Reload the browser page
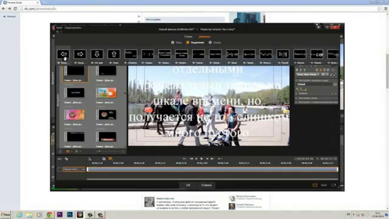The width and height of the screenshot is (389, 219). pyautogui.click(x=15, y=9)
